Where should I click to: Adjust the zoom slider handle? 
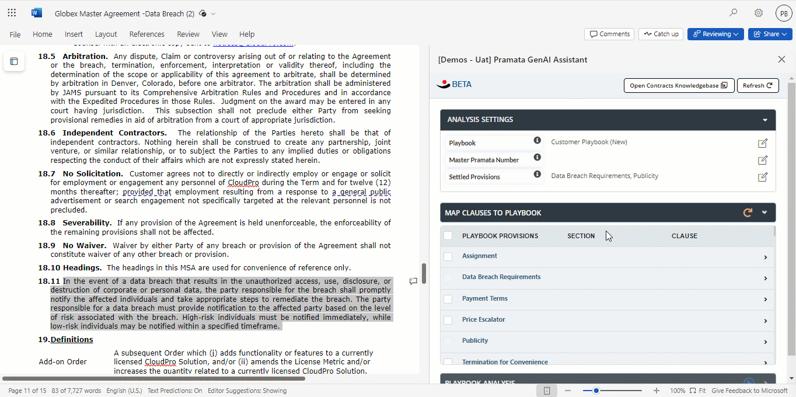tap(596, 391)
